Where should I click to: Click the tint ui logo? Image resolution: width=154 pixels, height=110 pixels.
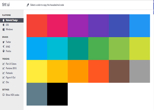click(x=6, y=5)
